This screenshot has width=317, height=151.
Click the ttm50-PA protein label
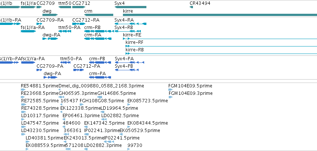(x=71, y=59)
